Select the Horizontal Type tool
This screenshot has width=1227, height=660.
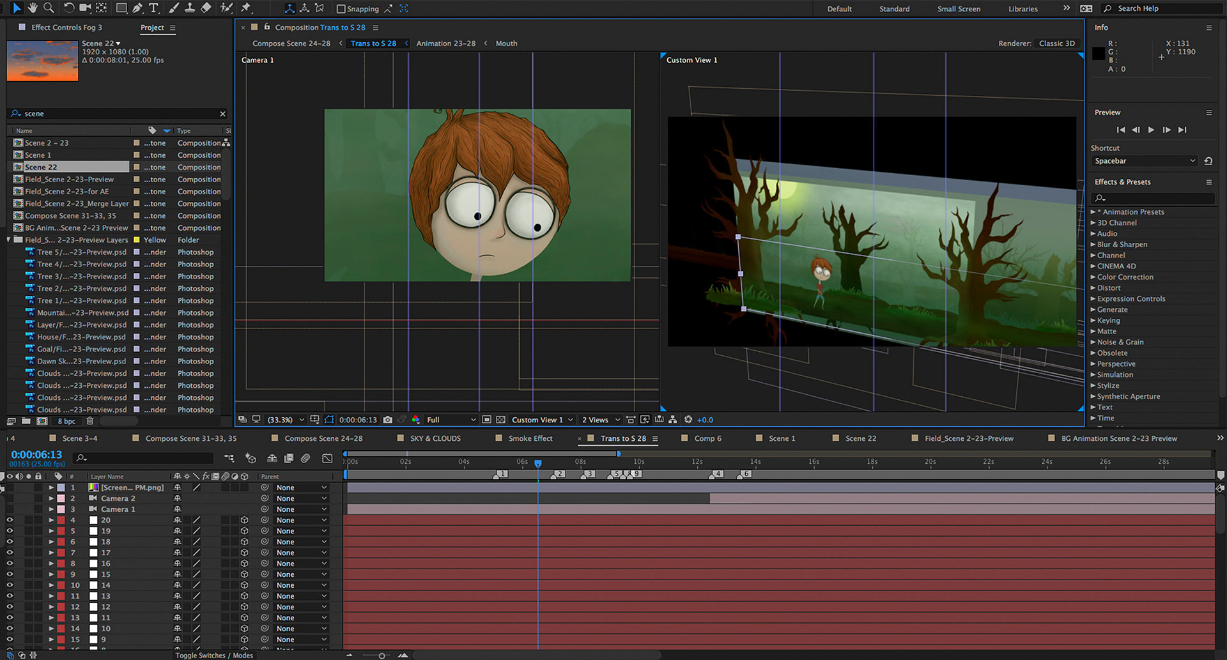tap(153, 8)
